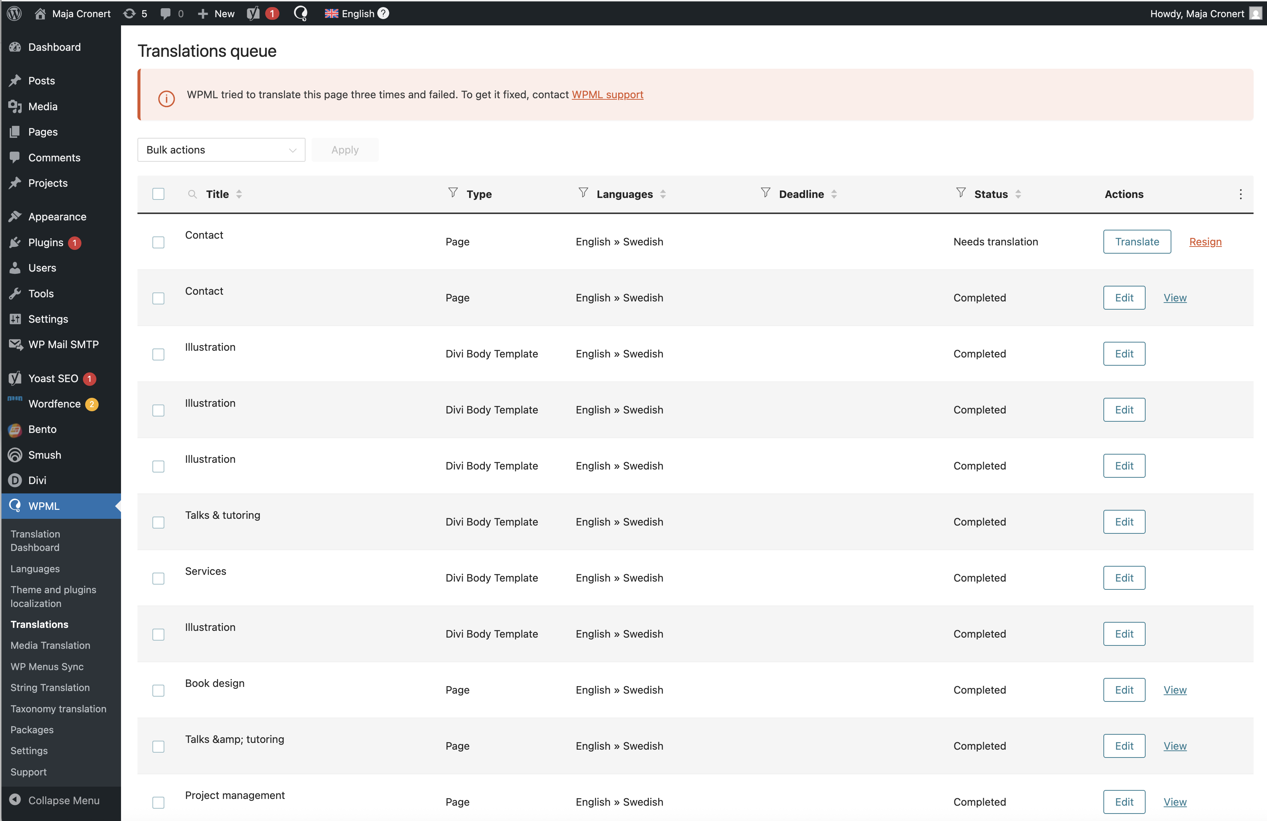Image resolution: width=1267 pixels, height=821 pixels.
Task: Click the search magnifier beside Title
Action: [192, 194]
